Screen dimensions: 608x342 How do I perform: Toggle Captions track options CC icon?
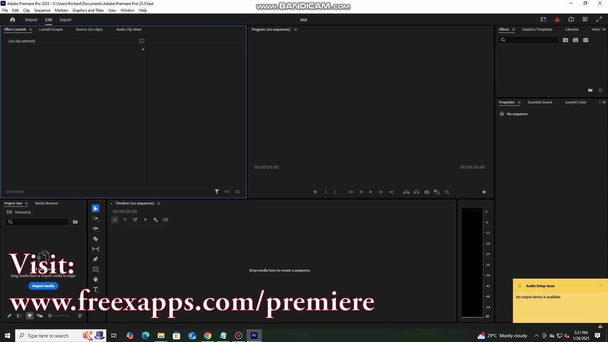pyautogui.click(x=165, y=219)
